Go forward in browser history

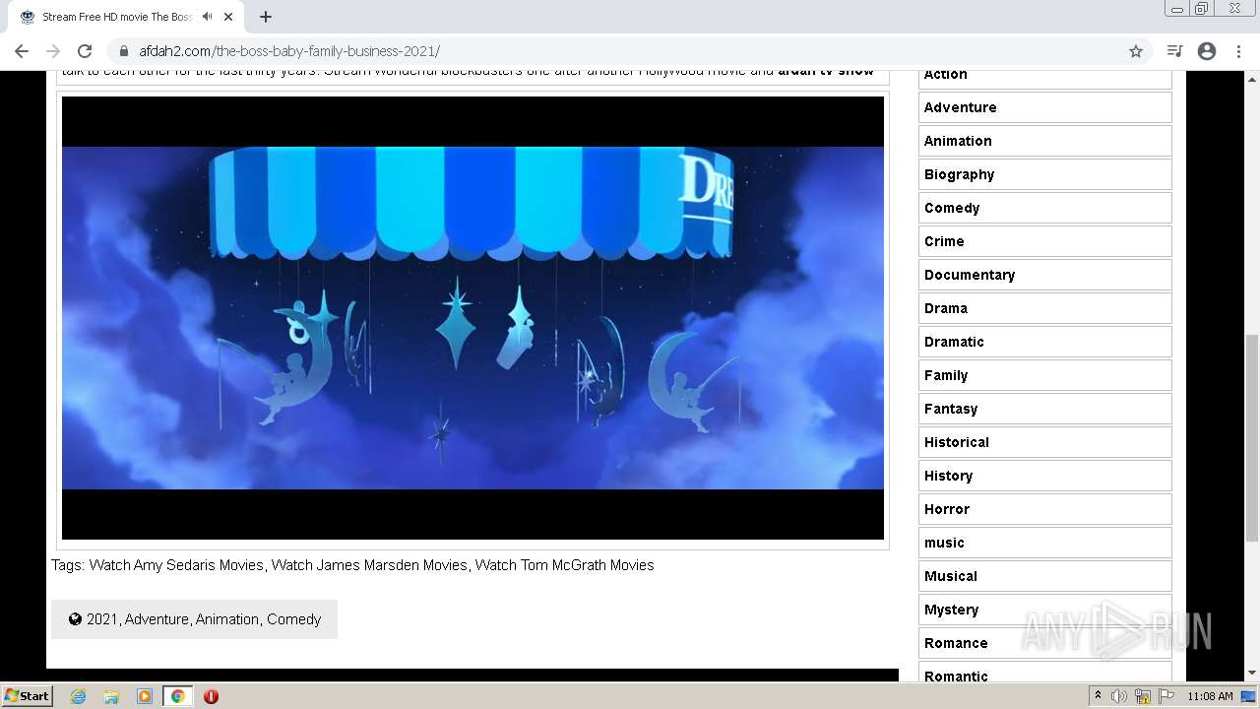tap(53, 51)
